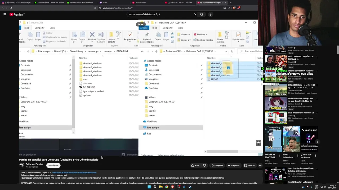Switch to Dashiom Stream Kick tab

49,3
